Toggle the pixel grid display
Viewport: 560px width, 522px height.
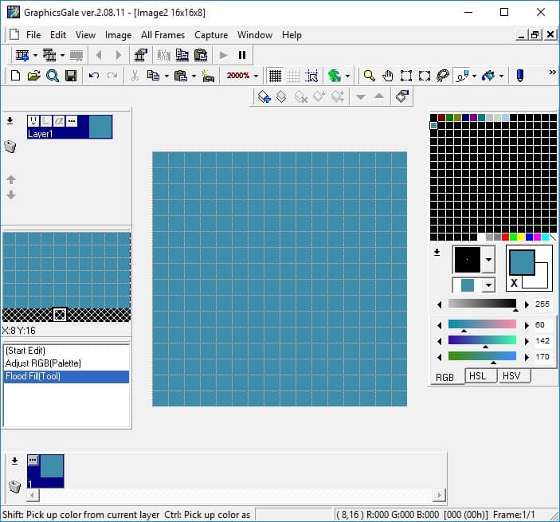point(275,76)
